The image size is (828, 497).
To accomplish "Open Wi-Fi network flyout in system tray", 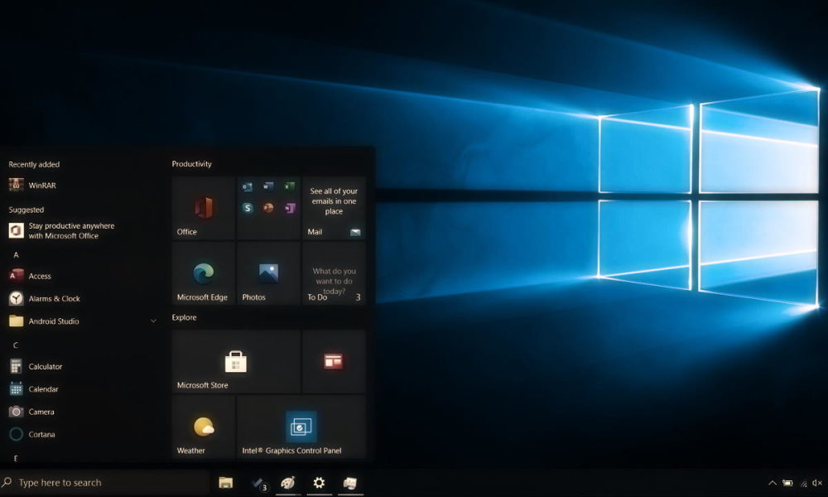I will pyautogui.click(x=803, y=483).
